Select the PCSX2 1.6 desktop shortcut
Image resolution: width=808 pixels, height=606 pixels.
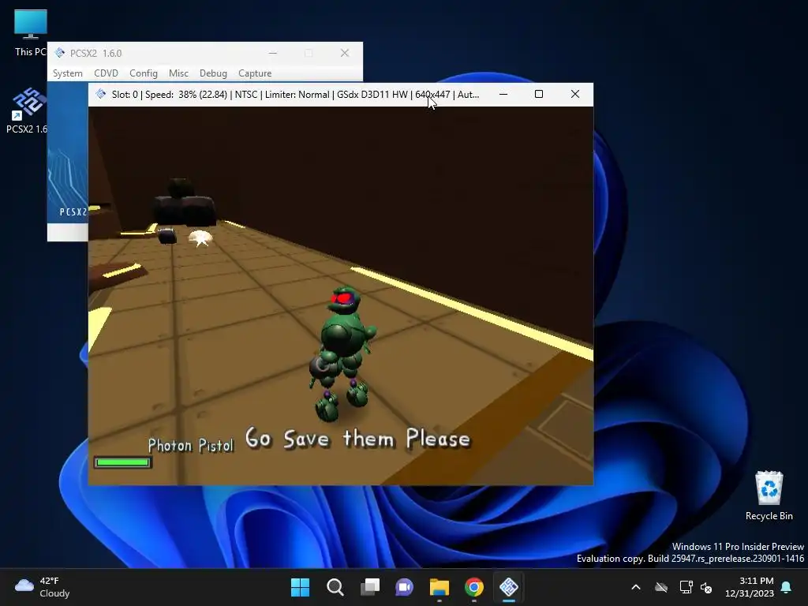[27, 110]
